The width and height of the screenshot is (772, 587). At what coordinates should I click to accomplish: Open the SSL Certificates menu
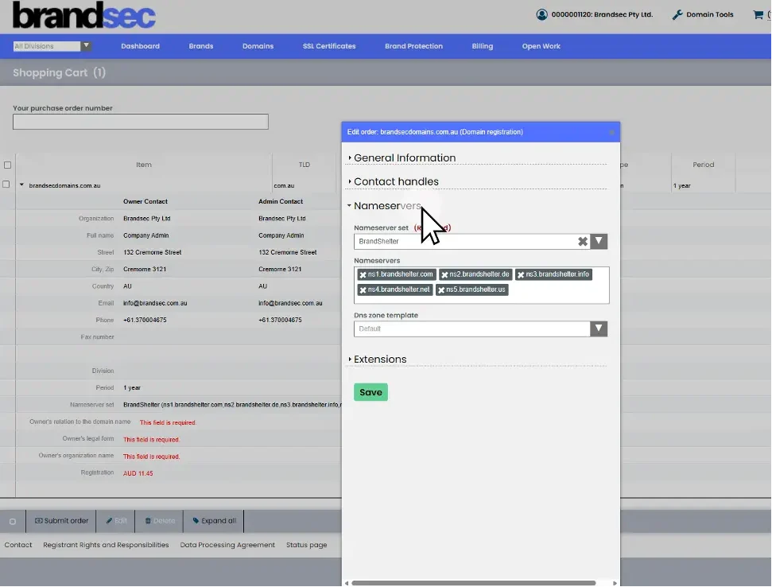[329, 46]
